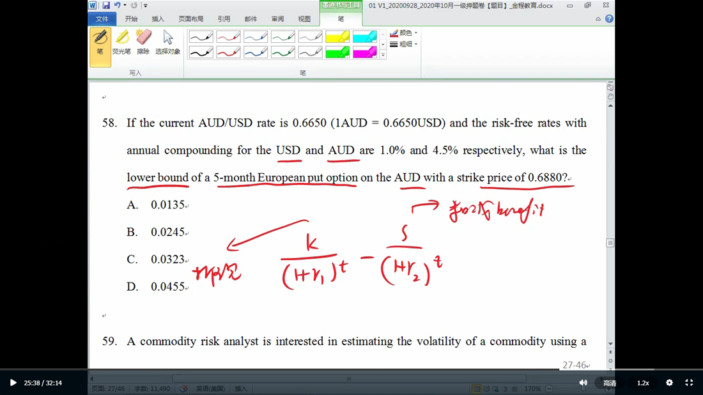Mute the video volume
Image resolution: width=703 pixels, height=395 pixels.
tap(583, 382)
